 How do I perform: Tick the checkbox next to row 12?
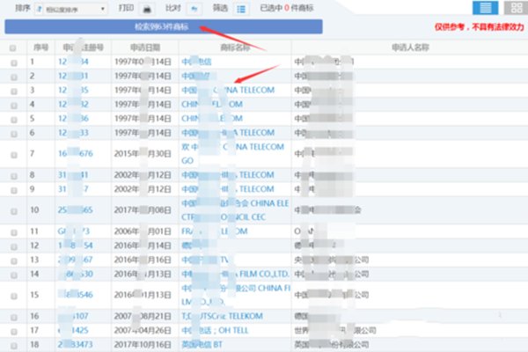(x=14, y=246)
